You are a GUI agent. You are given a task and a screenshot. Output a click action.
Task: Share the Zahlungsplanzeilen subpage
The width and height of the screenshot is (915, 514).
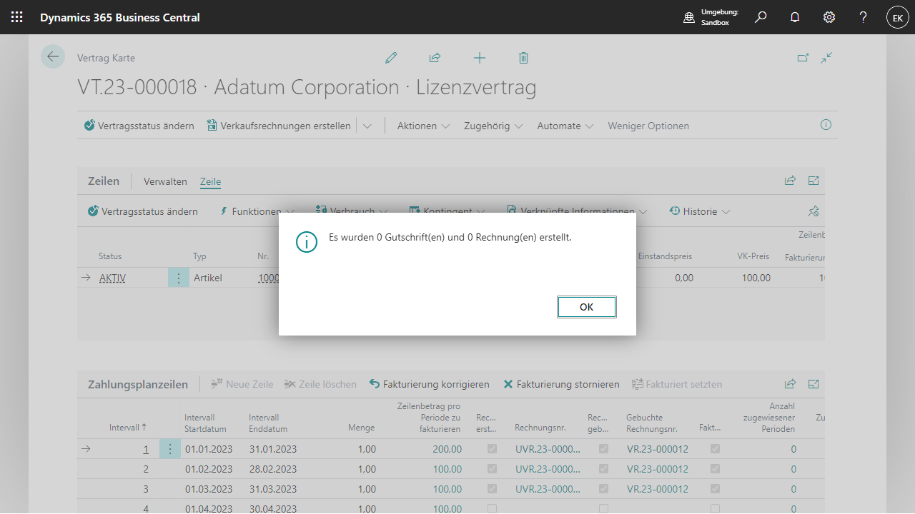pos(790,384)
